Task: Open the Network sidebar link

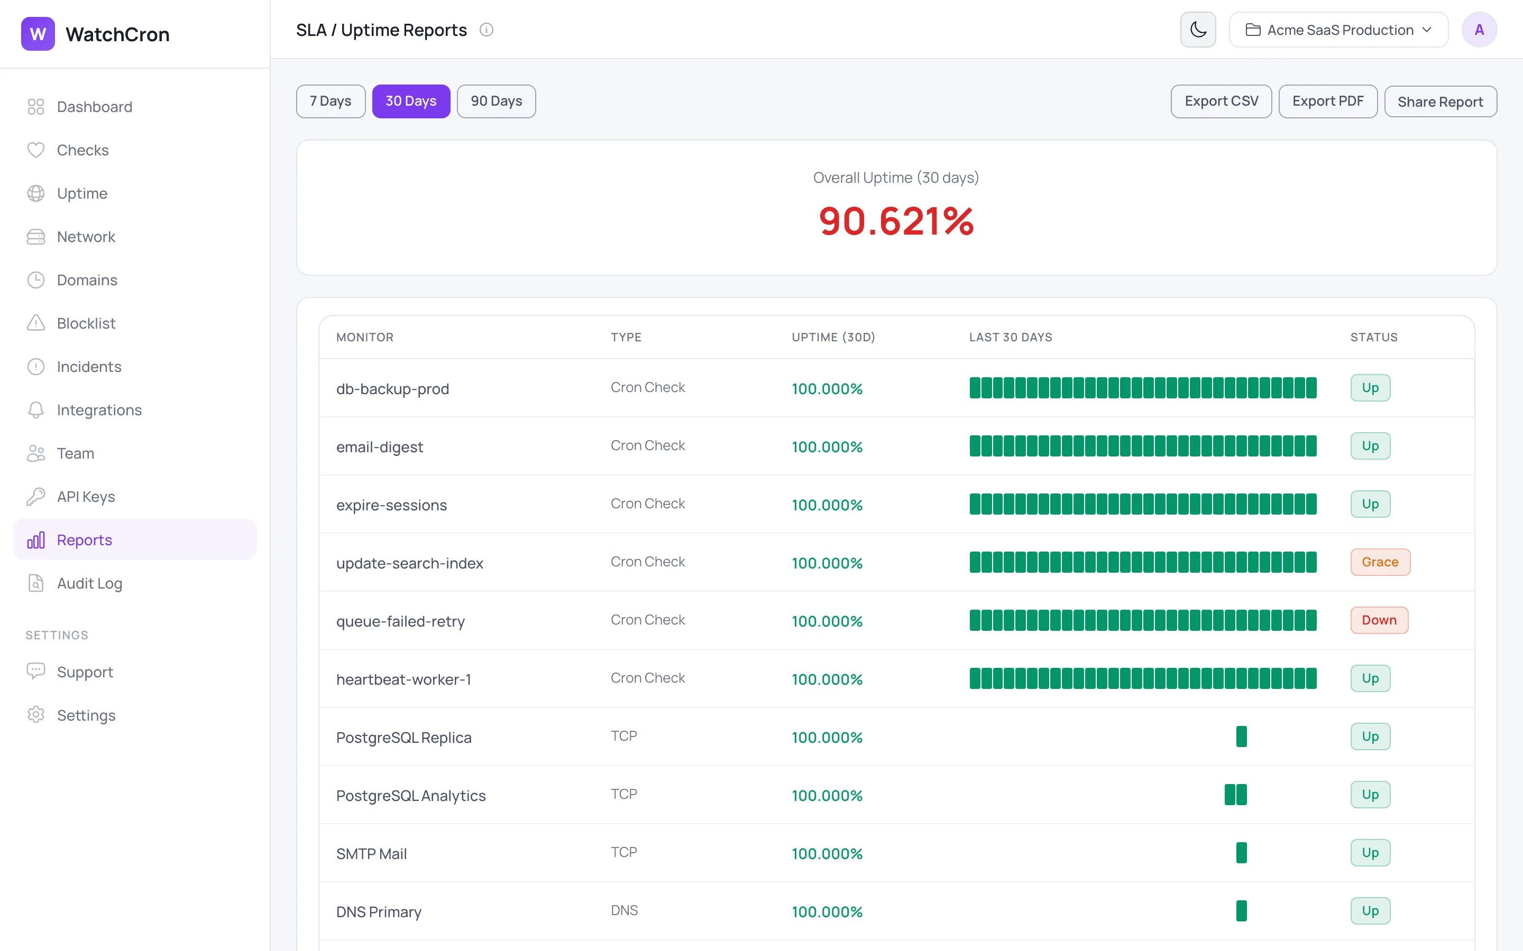Action: coord(135,237)
